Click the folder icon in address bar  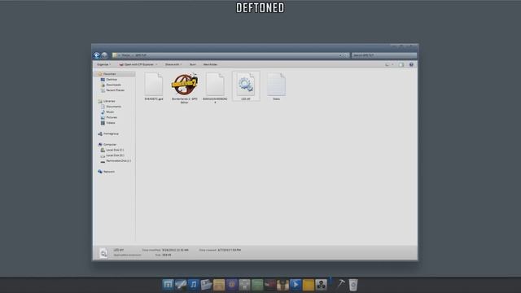115,55
